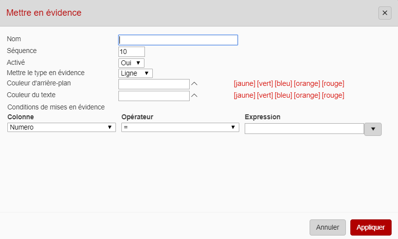
Task: Open the Colonne dropdown showing Numero
Action: coord(61,128)
